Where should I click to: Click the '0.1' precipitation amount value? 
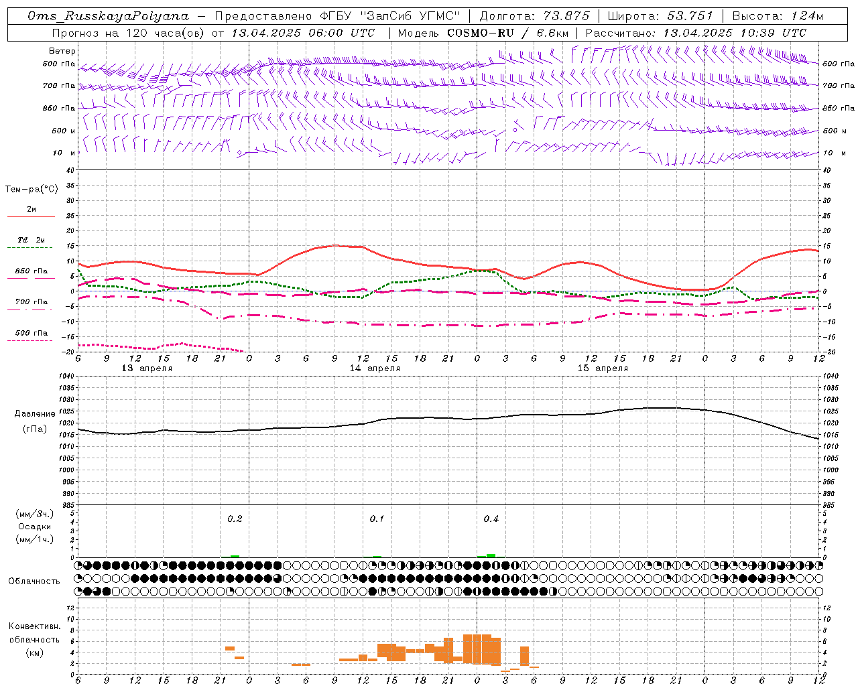pyautogui.click(x=377, y=519)
